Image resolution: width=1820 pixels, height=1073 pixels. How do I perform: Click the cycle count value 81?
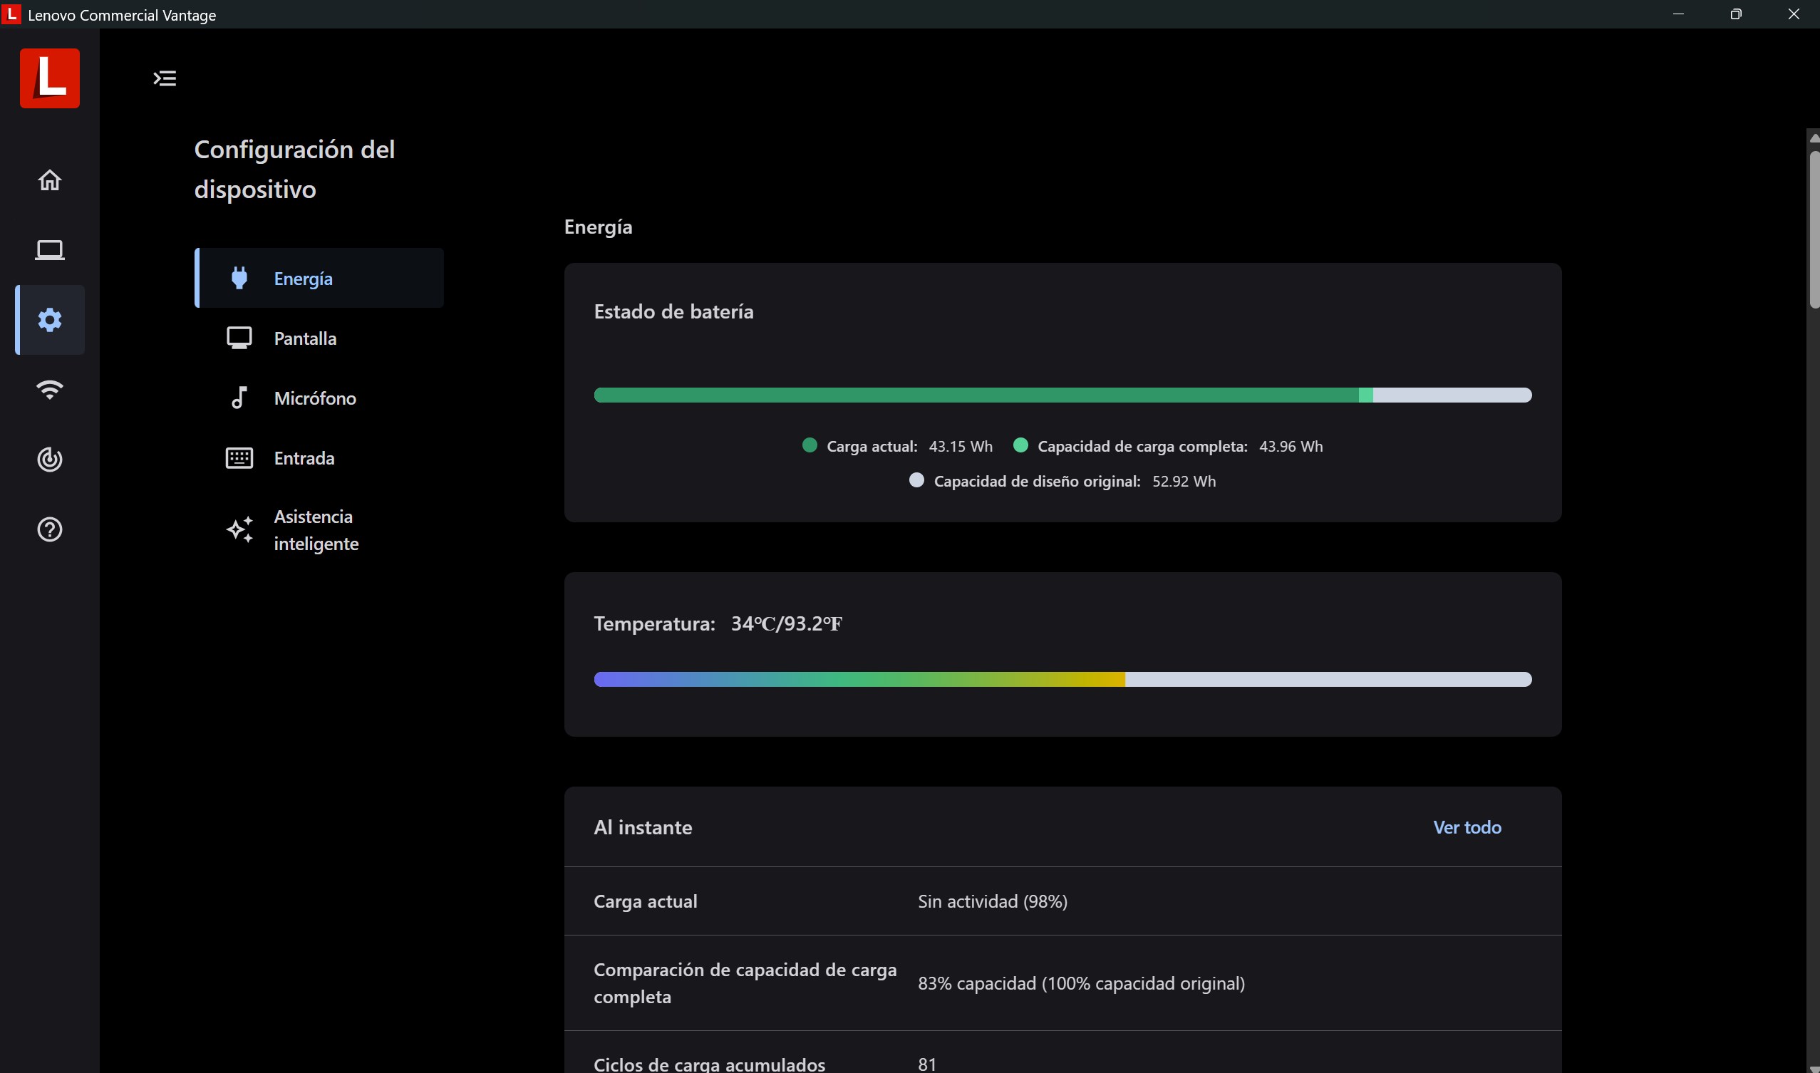[927, 1064]
